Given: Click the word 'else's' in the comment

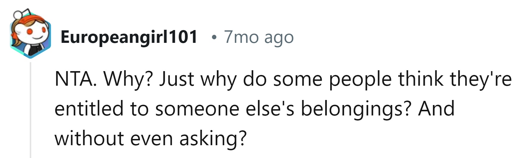Looking at the screenshot, I should [270, 109].
